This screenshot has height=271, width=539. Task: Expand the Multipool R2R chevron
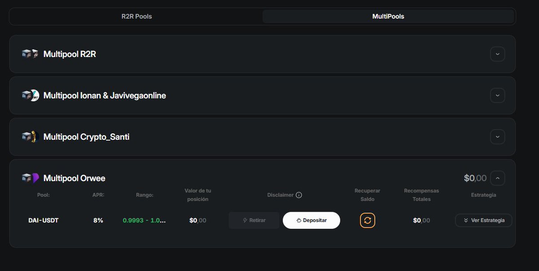497,54
